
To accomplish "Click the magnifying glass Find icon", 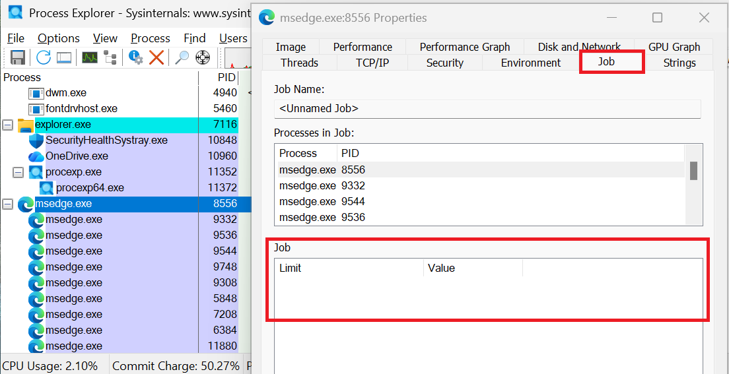I will (182, 57).
